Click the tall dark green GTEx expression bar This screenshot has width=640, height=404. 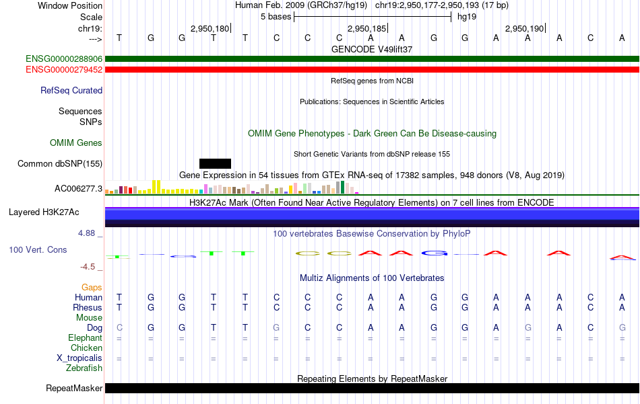point(342,188)
